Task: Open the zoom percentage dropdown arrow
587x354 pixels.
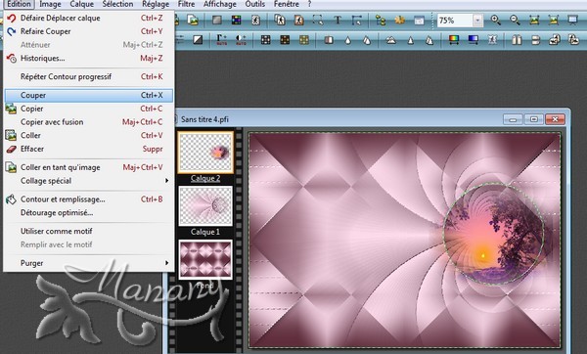Action: click(477, 21)
